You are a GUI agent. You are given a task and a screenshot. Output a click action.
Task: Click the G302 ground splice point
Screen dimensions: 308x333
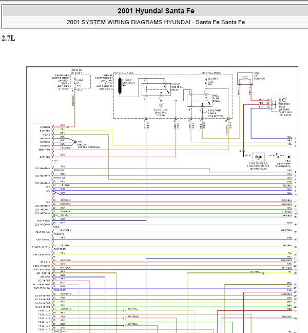(75, 142)
